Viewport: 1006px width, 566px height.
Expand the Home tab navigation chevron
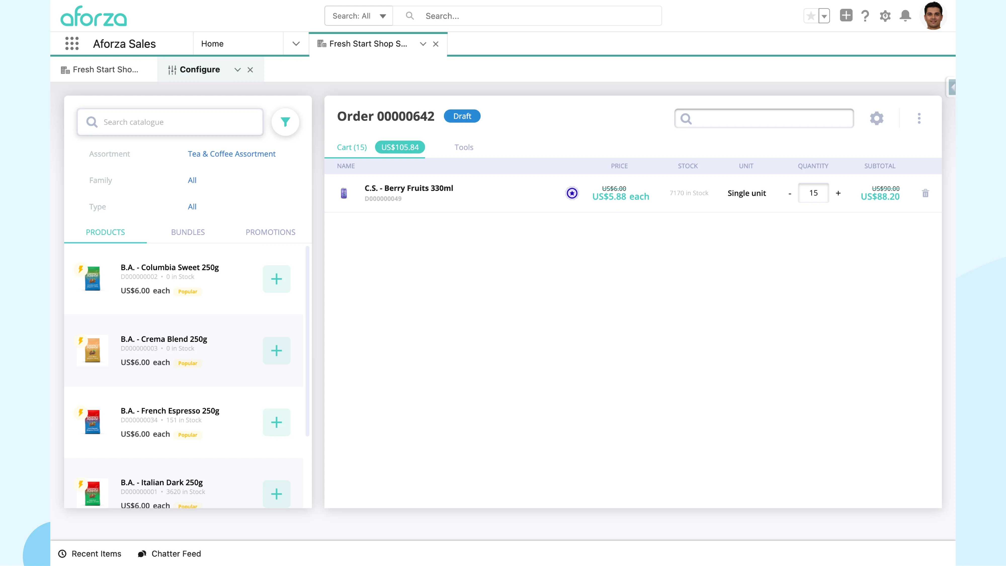click(296, 44)
